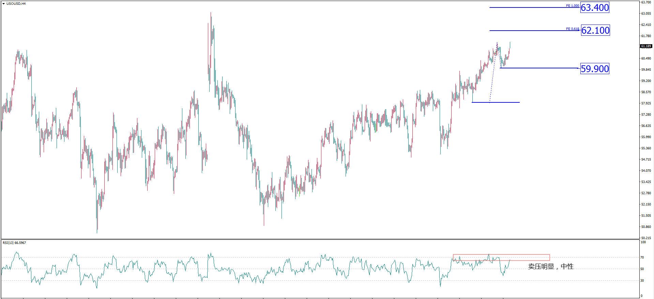
Task: Click the 50.215 value on price axis
Action: [x=646, y=238]
